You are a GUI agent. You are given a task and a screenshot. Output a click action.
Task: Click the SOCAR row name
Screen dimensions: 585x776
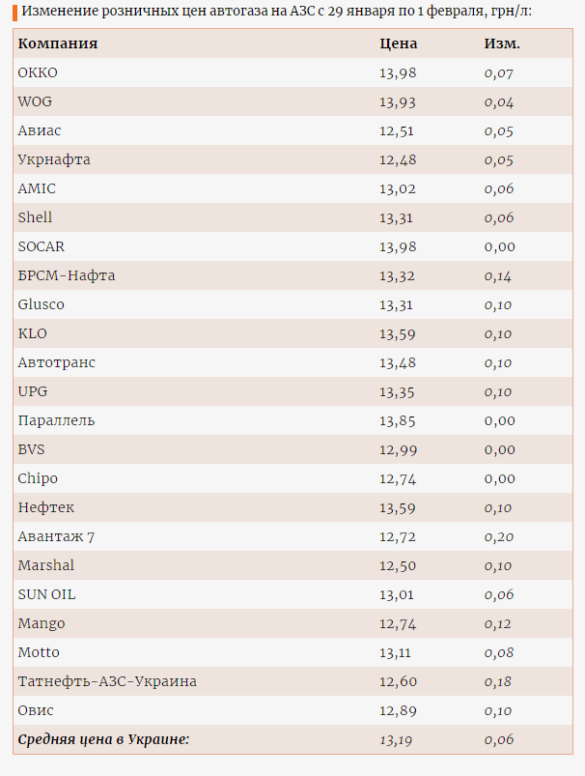pos(42,246)
